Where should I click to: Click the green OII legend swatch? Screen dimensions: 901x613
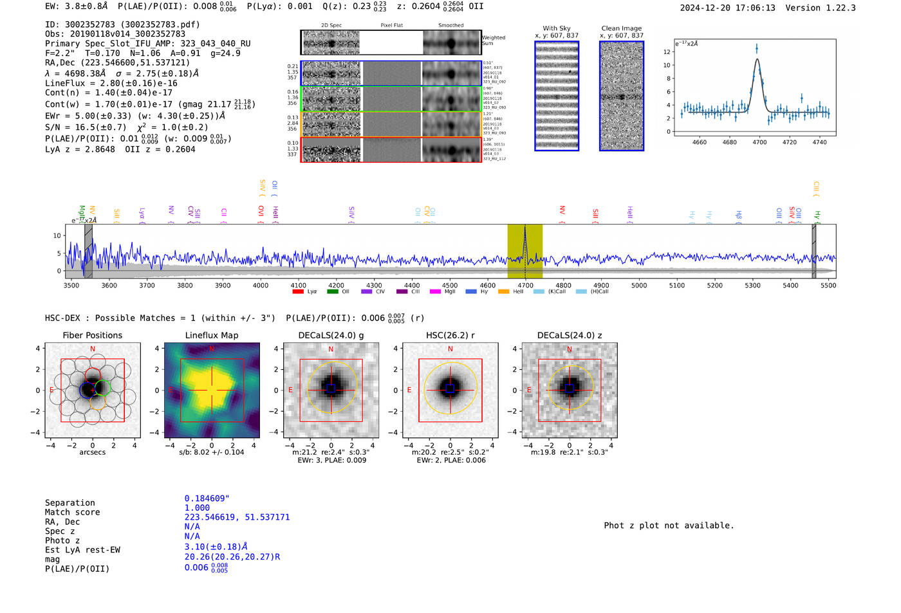point(332,291)
